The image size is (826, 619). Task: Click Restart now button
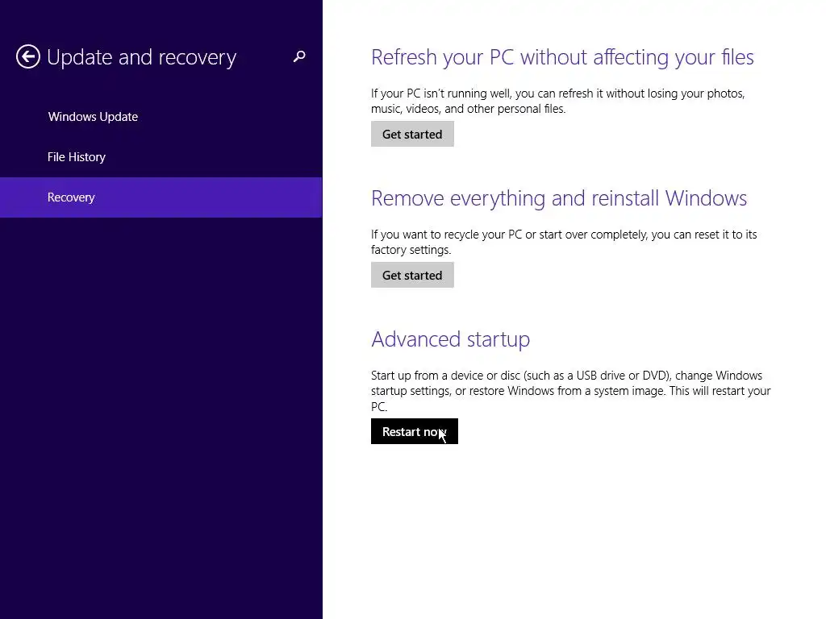[414, 432]
